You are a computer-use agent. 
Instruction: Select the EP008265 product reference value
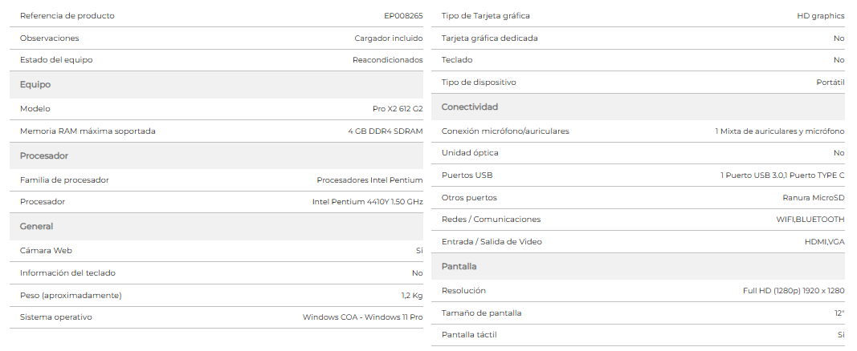(403, 16)
